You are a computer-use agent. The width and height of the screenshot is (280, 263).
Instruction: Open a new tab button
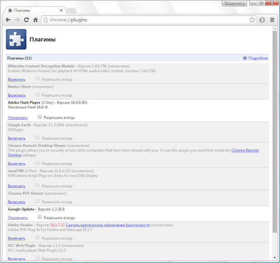pos(72,10)
